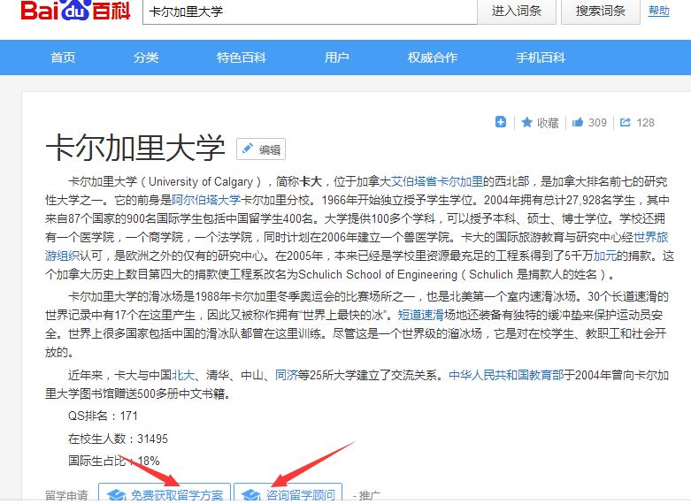Open the 中华人民共和国教育部 link
Viewport: 691px width, 504px height.
(506, 375)
